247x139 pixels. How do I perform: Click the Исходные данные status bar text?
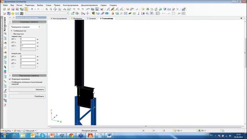89,131
